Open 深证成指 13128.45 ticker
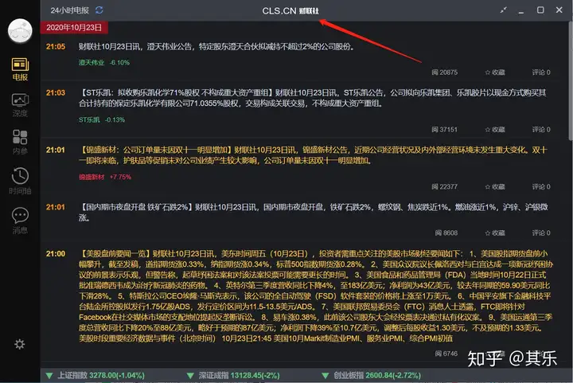 (x=233, y=375)
